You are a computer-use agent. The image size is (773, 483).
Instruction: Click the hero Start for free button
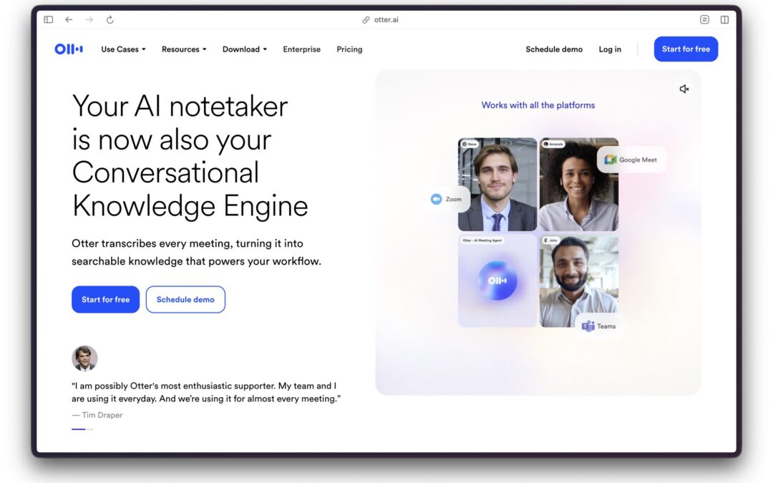[105, 299]
